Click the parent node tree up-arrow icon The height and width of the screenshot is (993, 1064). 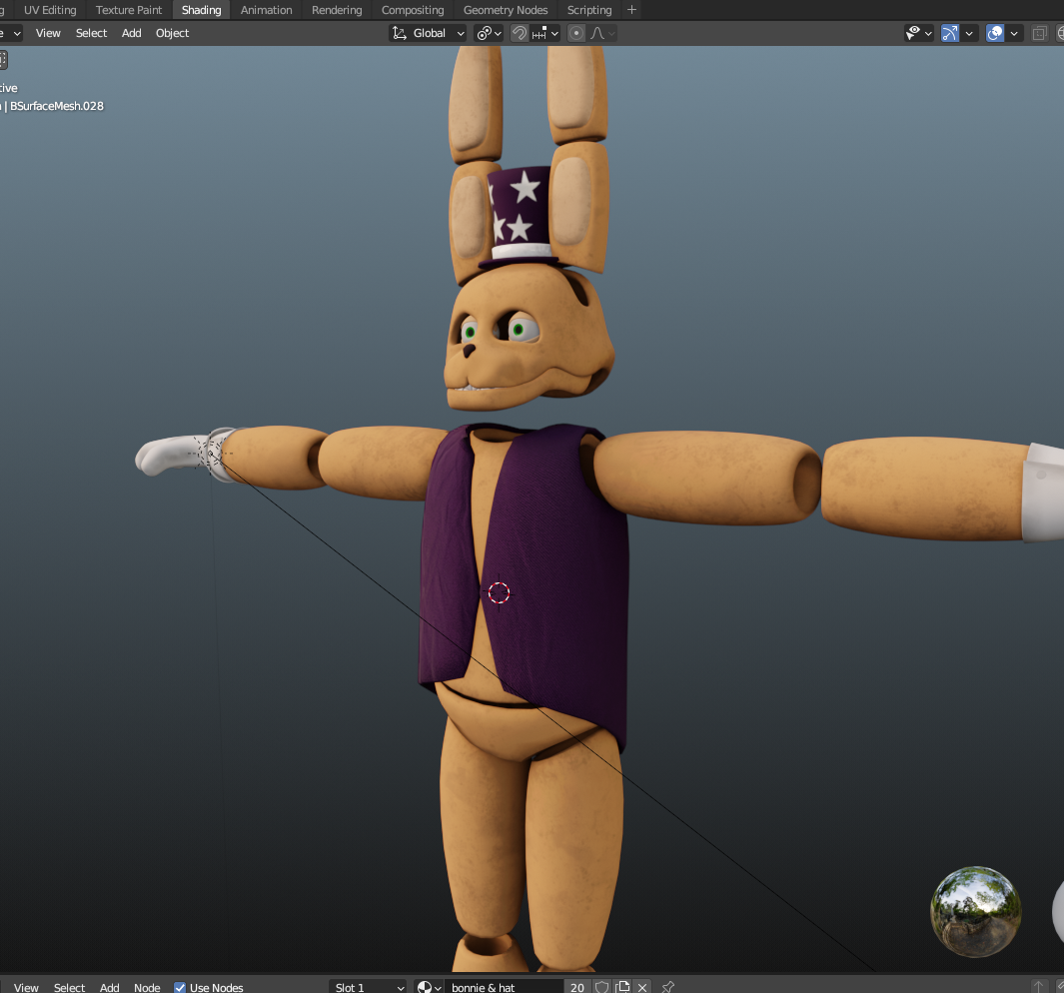point(1039,987)
